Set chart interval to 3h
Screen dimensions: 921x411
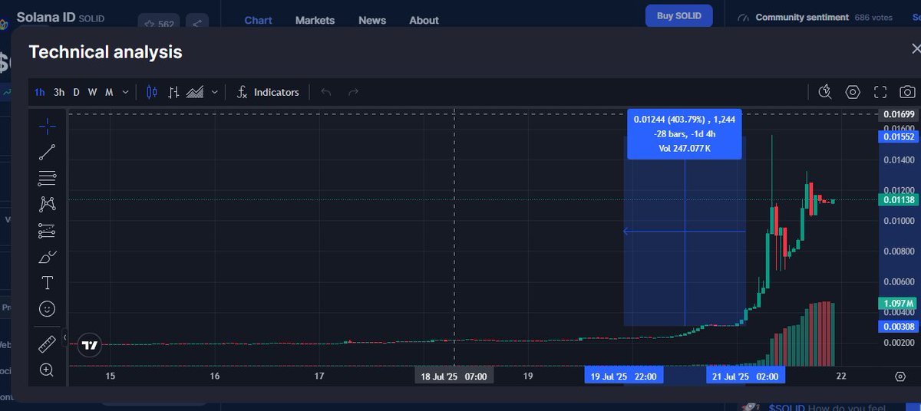[59, 92]
